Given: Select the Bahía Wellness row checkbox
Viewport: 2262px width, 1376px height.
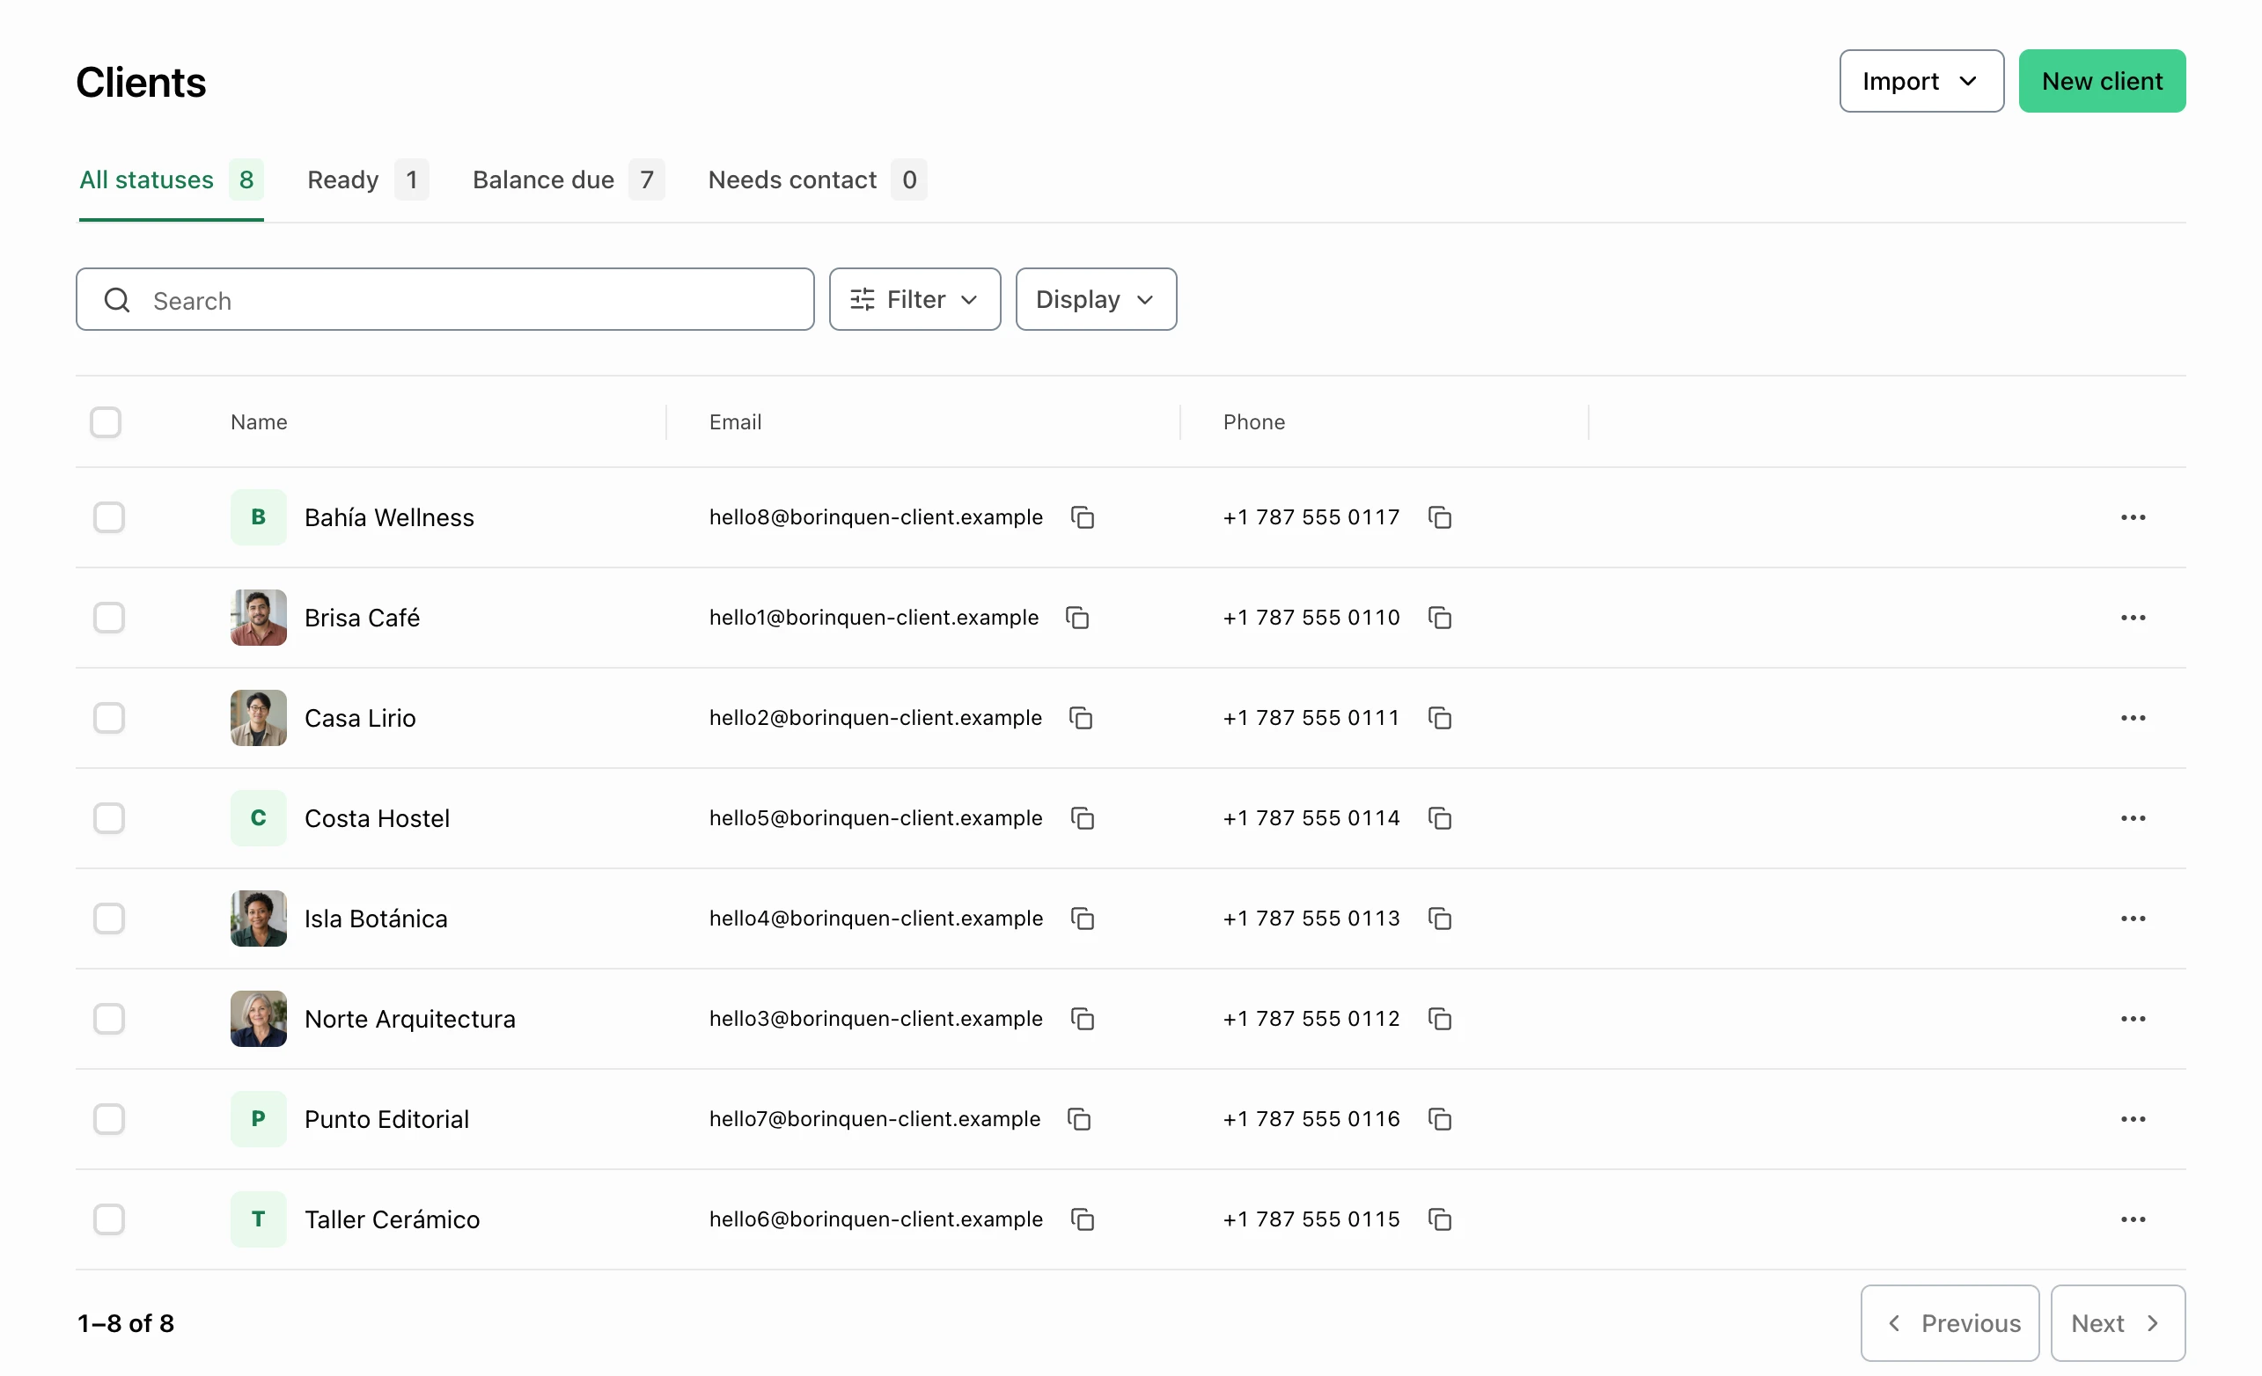Looking at the screenshot, I should click(108, 517).
